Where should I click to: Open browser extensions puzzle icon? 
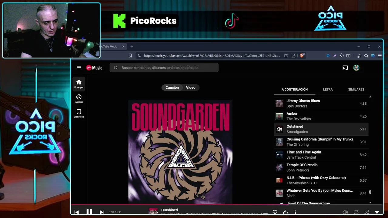click(x=342, y=56)
